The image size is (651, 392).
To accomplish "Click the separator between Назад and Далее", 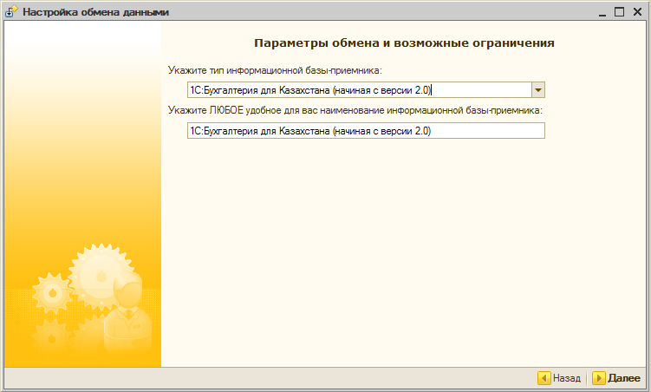I will click(587, 378).
